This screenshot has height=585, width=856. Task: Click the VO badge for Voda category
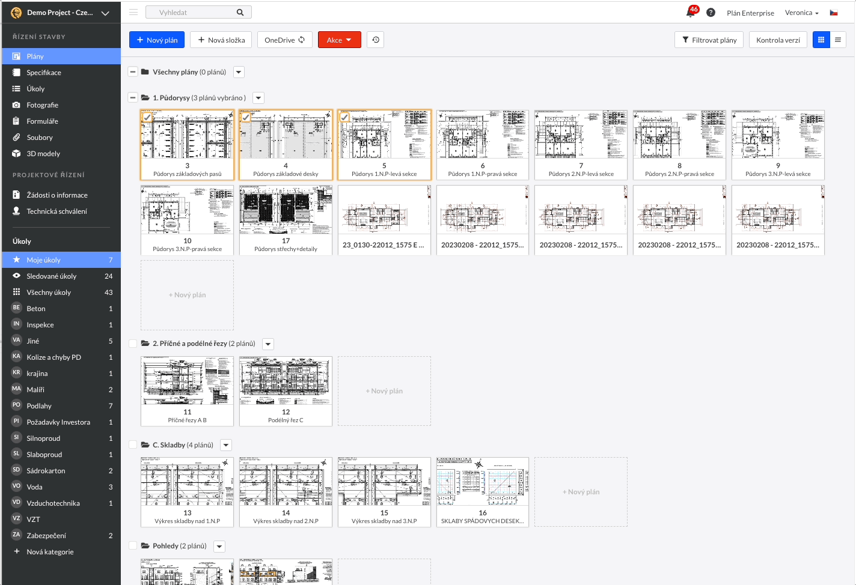16,486
